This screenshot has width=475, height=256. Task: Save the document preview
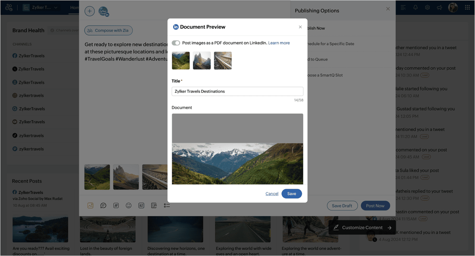coord(292,194)
